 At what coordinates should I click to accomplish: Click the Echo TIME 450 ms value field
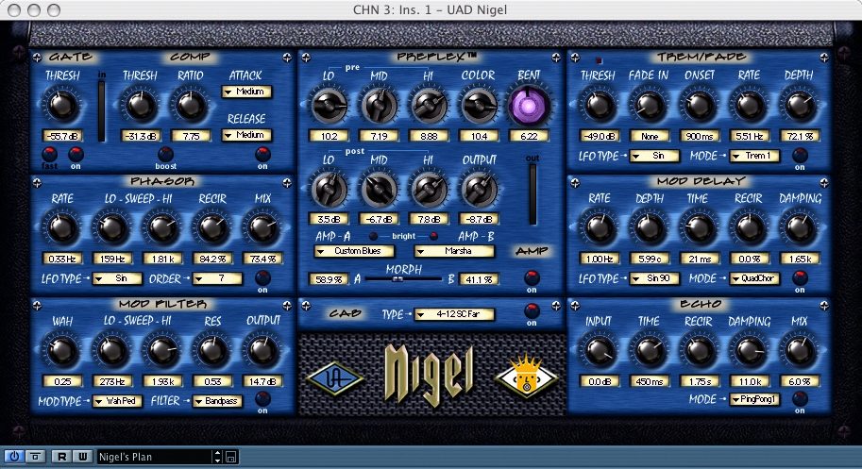649,381
